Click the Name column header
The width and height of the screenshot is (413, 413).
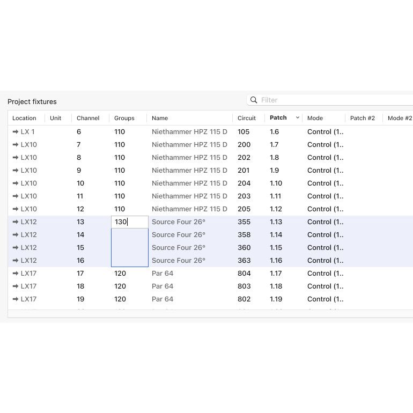pos(160,118)
